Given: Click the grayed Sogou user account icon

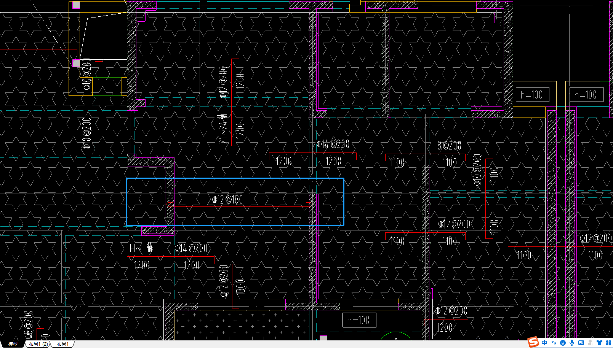Looking at the screenshot, I should pyautogui.click(x=590, y=343).
